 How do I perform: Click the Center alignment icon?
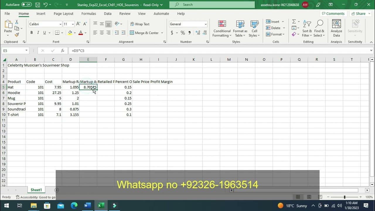coord(102,33)
